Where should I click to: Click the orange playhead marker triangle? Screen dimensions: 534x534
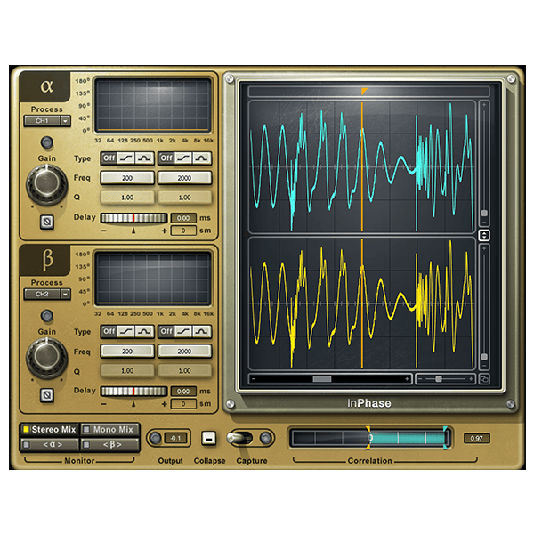pyautogui.click(x=364, y=91)
